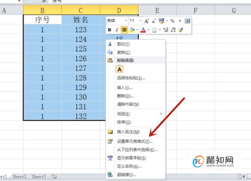Click hyperlink globe icon
Viewport: 251px width, 181px height.
(110, 174)
